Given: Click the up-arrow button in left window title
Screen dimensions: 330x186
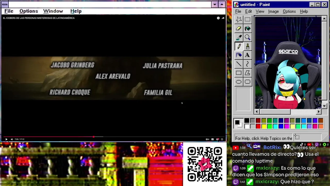Looking at the screenshot, I should tap(222, 4).
